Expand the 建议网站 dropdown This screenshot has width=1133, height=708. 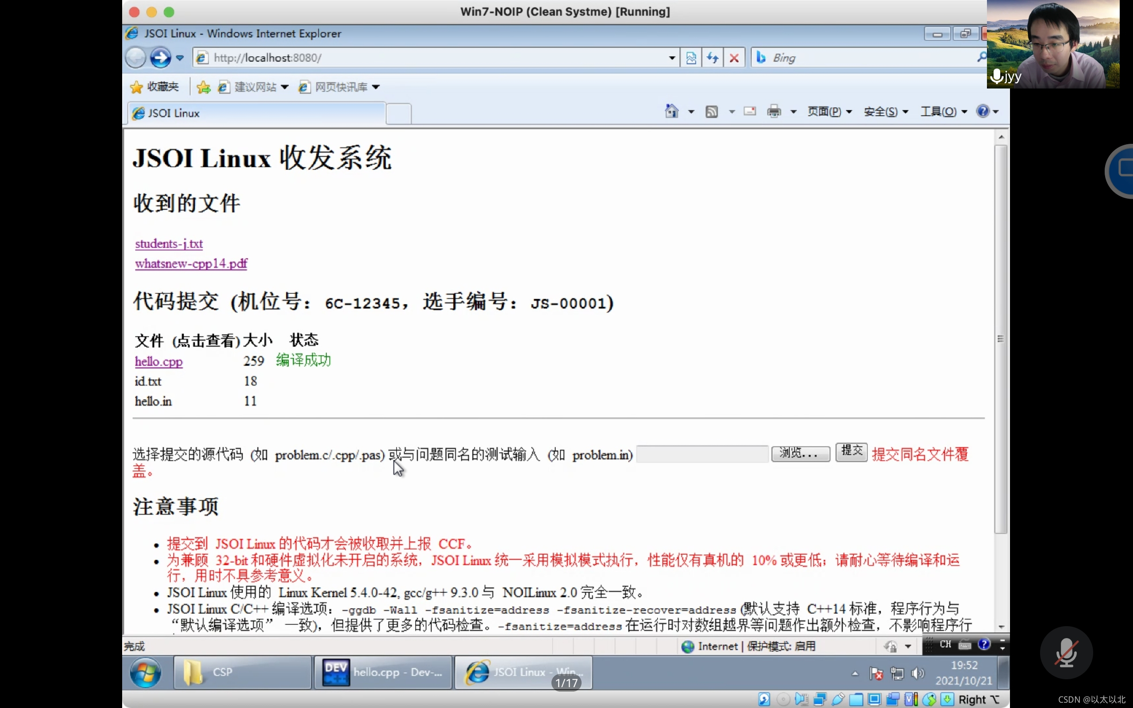coord(284,87)
